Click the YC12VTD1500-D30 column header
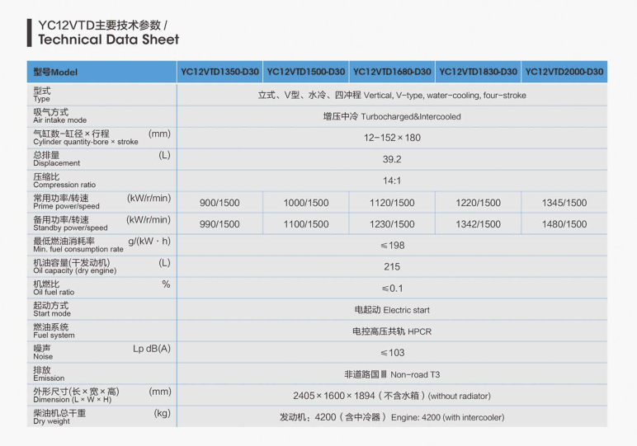The width and height of the screenshot is (637, 446). tap(306, 72)
